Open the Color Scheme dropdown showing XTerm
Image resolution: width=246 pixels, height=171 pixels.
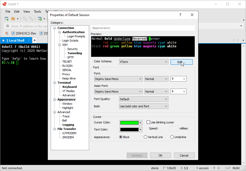(x=144, y=62)
